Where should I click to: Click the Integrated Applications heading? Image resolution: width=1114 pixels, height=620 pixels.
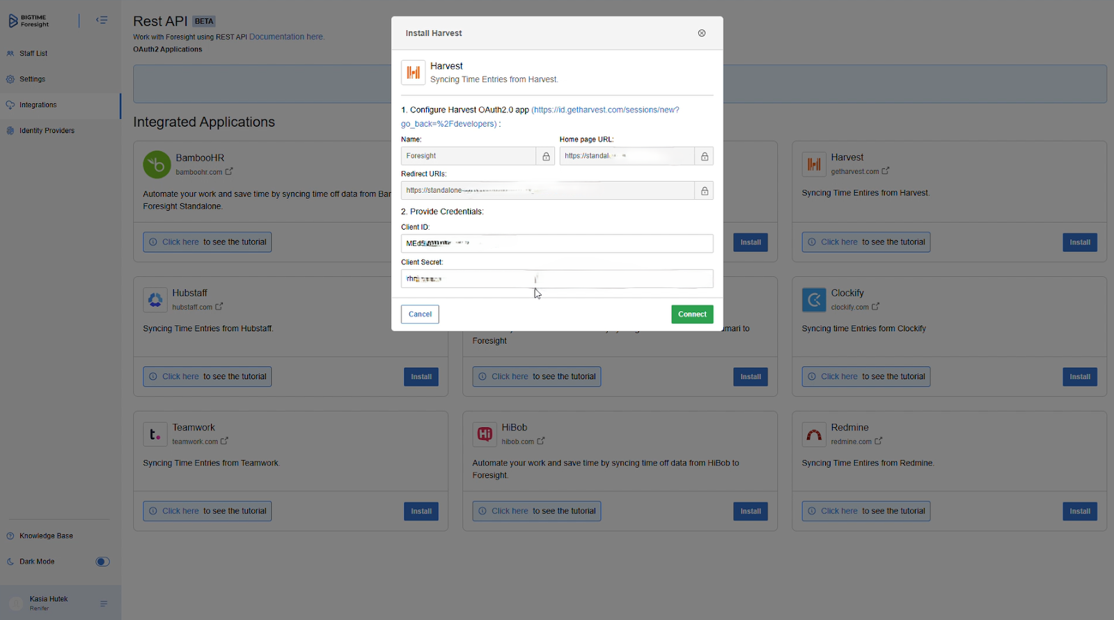(x=204, y=122)
